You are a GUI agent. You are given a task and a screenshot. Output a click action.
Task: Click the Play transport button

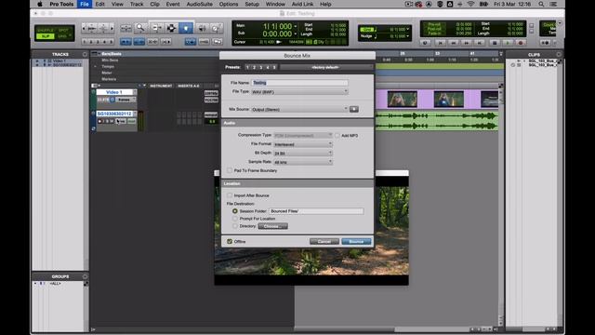click(x=508, y=43)
